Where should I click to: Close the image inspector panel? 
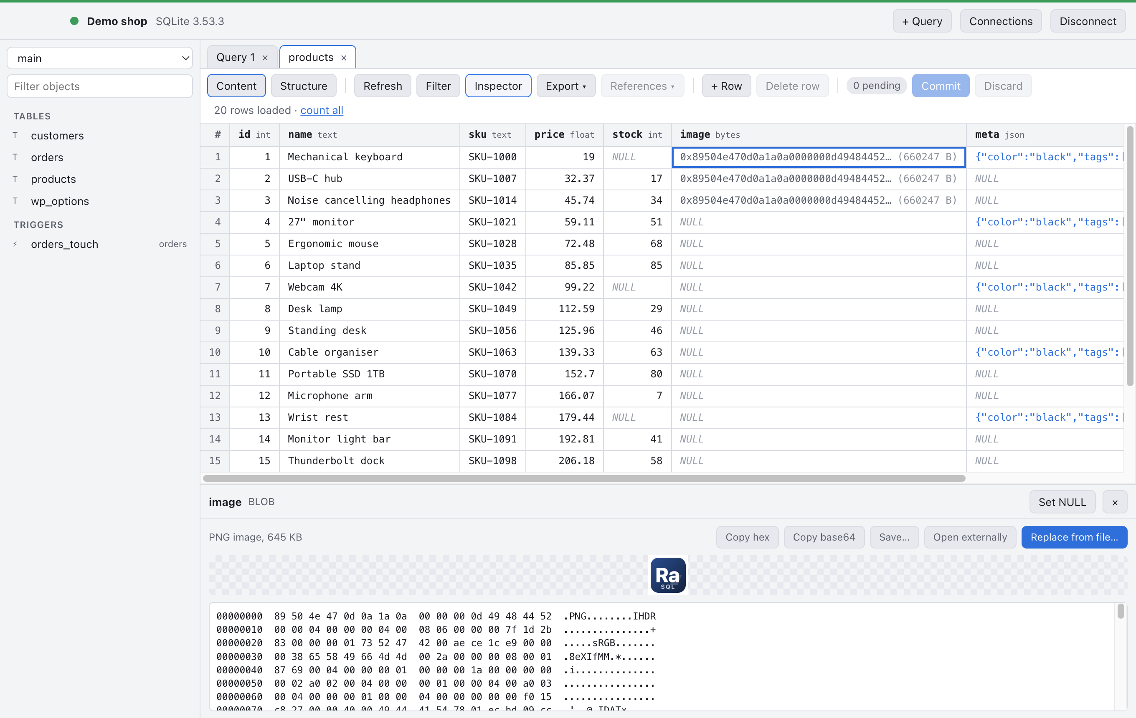pos(1115,502)
